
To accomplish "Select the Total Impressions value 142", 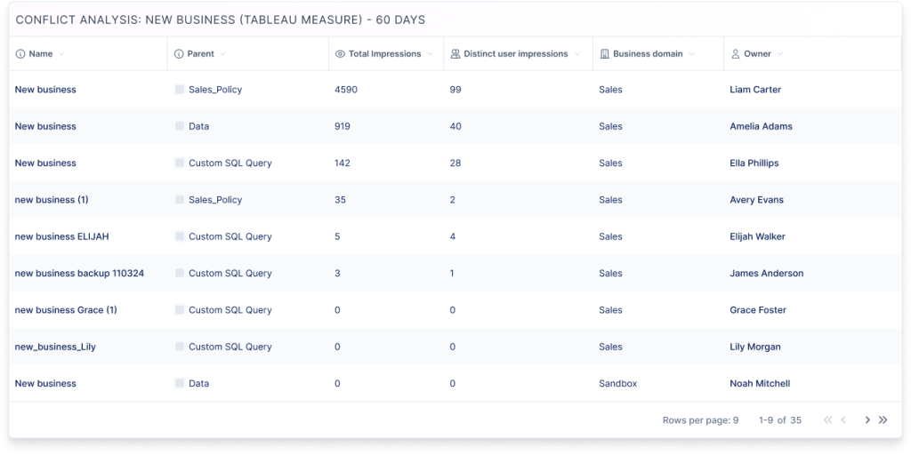I will click(x=343, y=163).
